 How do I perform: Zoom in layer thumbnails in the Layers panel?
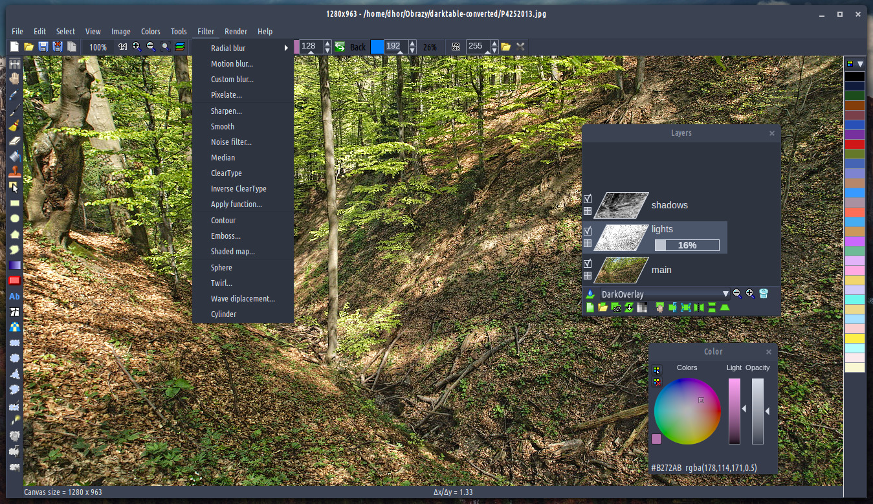coord(750,294)
